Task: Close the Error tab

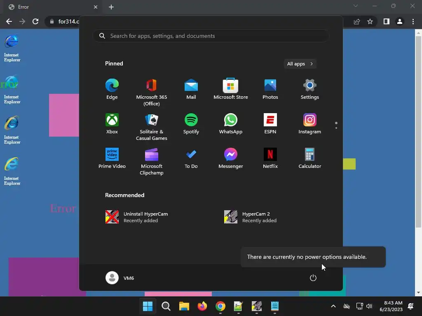Action: click(96, 7)
